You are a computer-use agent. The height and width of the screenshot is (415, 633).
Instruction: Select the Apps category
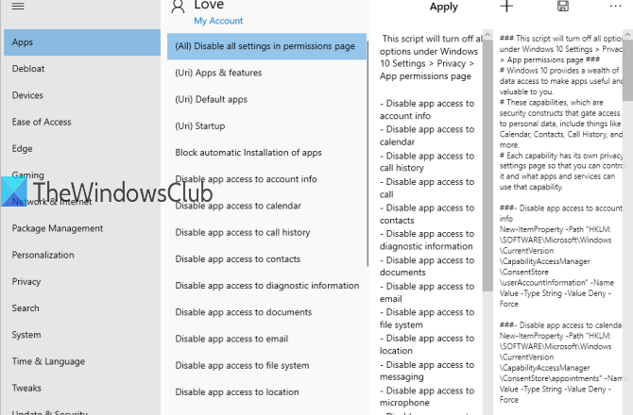pos(82,42)
